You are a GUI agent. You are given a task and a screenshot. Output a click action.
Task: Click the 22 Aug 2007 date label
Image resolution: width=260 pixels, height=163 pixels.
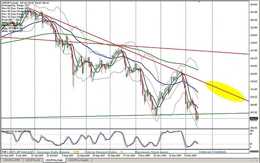coord(84,156)
